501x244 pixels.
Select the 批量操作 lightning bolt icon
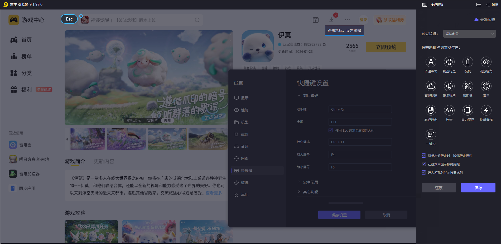click(486, 111)
